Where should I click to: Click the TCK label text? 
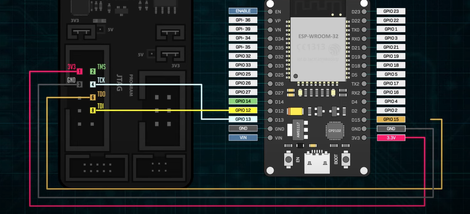[x=101, y=80]
